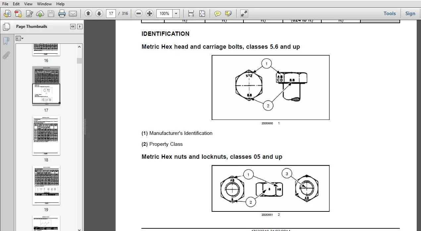Open the Attachments paperclip panel
Image resolution: width=421 pixels, height=231 pixels.
pyautogui.click(x=6, y=55)
